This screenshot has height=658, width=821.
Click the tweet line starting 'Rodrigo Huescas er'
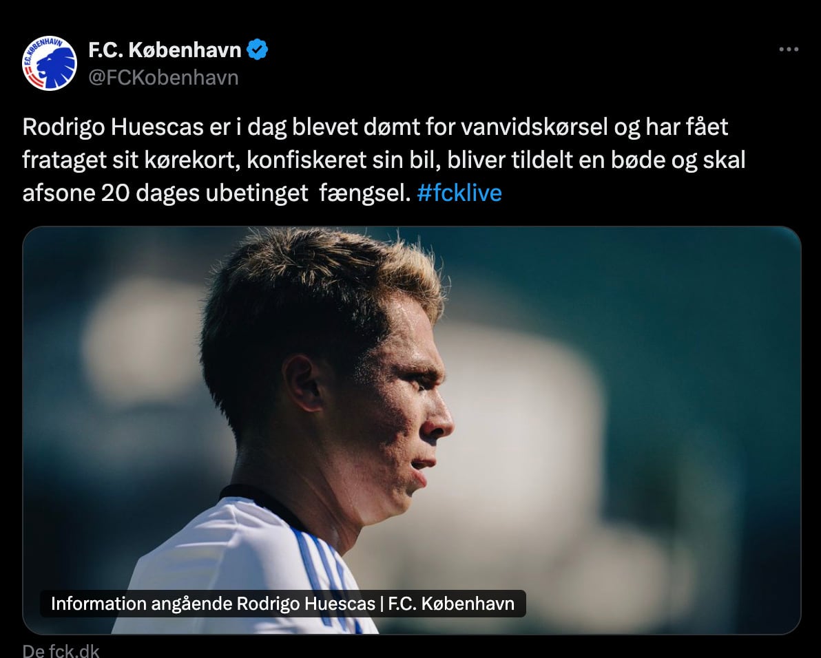pyautogui.click(x=375, y=127)
